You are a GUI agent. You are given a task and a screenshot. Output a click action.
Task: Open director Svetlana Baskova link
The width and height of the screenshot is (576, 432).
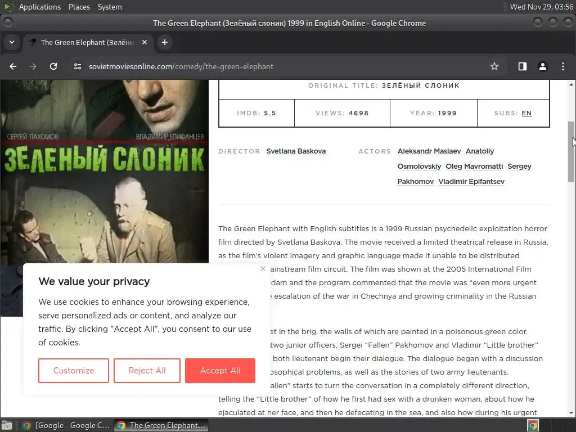coord(296,151)
